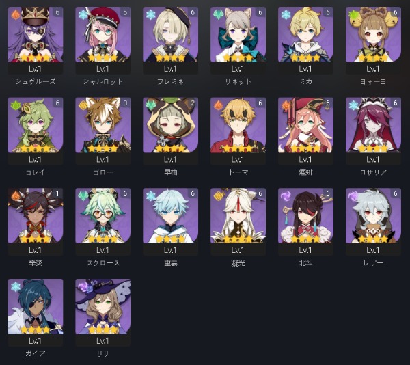410x365 pixels.
Task: Click the ロサリア name label
Action: point(373,172)
